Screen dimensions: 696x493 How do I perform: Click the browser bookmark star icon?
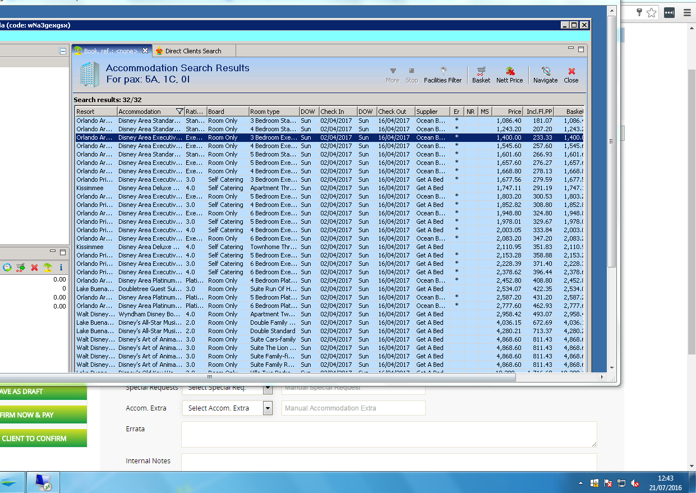[651, 12]
